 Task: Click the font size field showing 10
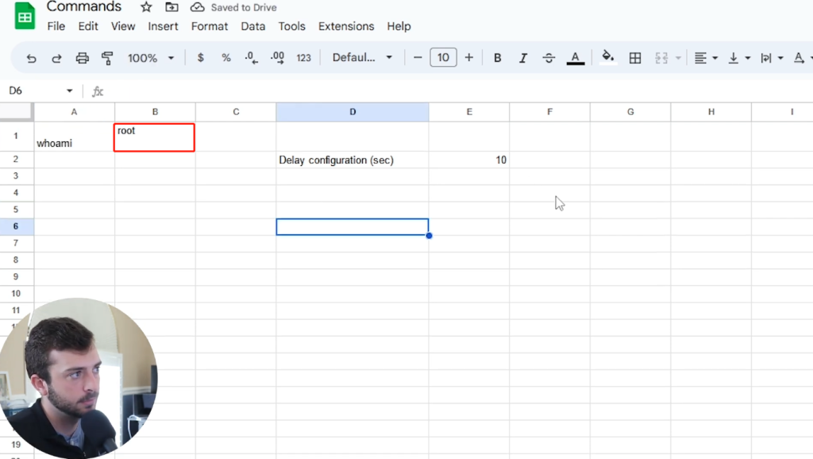pos(443,57)
